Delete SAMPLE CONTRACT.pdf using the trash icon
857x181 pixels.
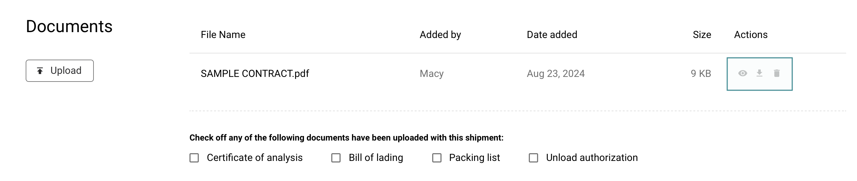click(777, 73)
